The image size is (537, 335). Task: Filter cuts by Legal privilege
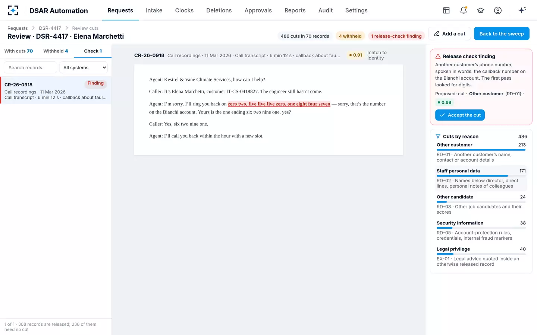[x=481, y=256]
